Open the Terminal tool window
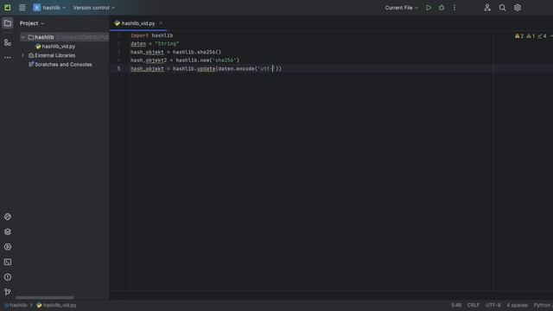The width and height of the screenshot is (553, 311). [8, 262]
